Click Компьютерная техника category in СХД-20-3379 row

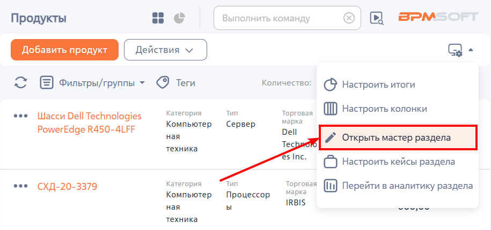(x=189, y=207)
